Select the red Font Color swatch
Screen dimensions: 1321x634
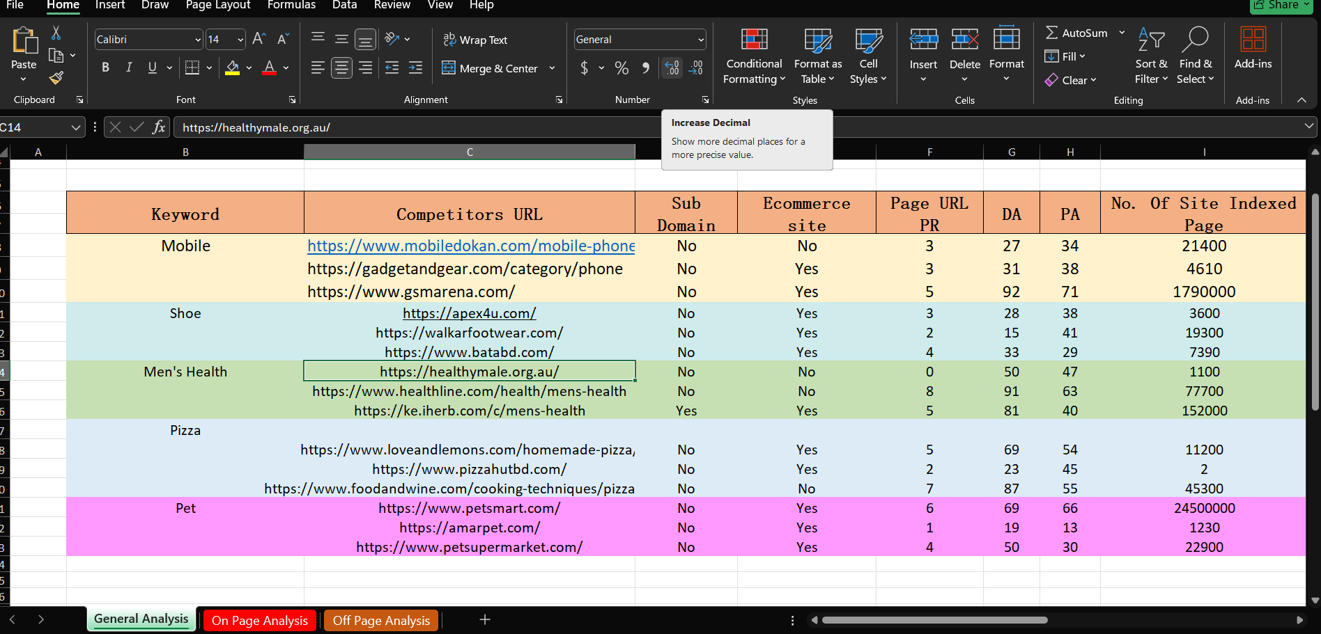click(x=269, y=68)
